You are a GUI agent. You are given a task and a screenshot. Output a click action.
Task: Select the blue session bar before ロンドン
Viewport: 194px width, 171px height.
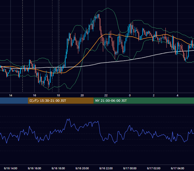click(x=14, y=101)
